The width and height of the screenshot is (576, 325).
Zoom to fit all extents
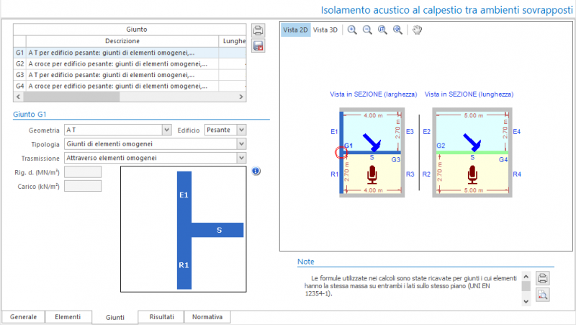397,30
